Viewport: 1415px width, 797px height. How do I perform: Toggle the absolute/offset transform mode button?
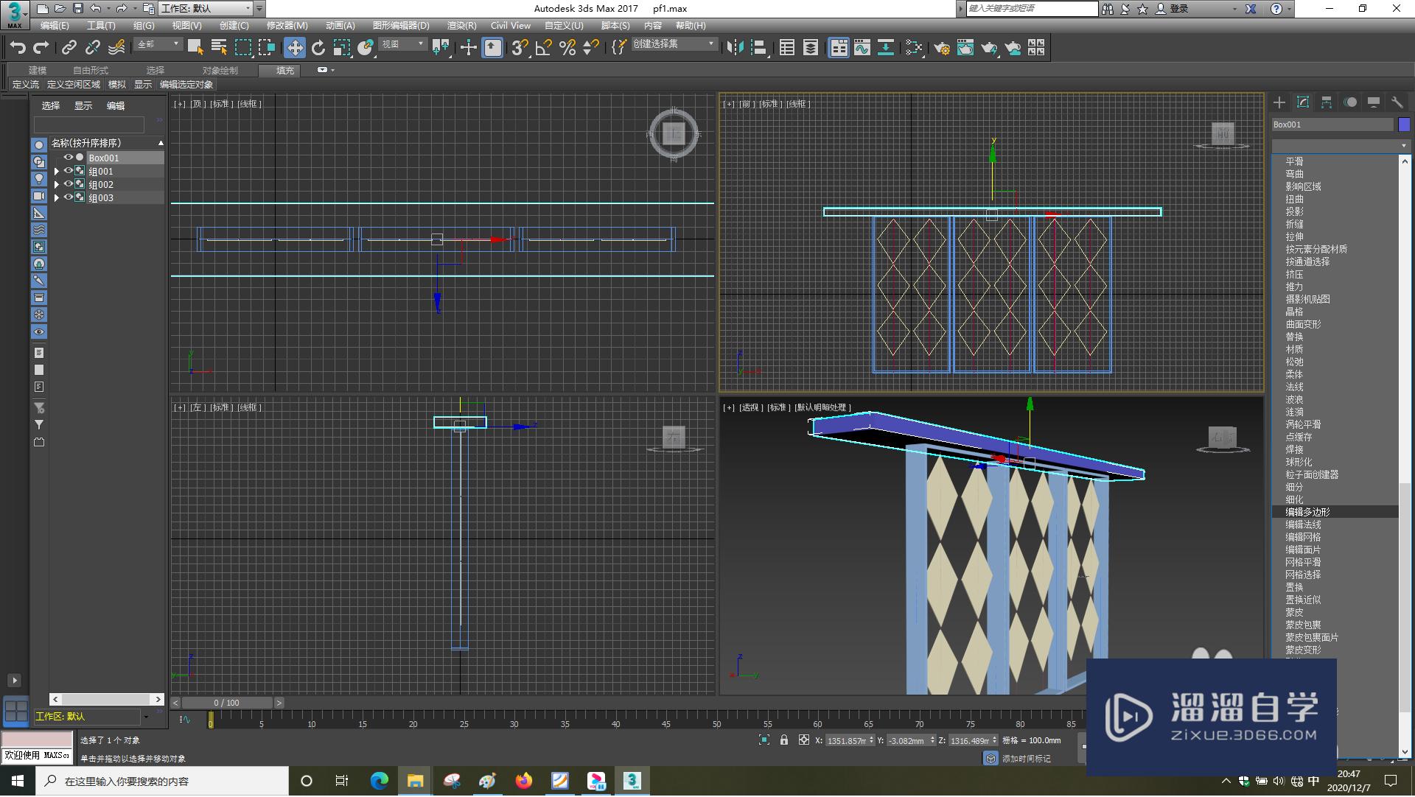(x=803, y=740)
